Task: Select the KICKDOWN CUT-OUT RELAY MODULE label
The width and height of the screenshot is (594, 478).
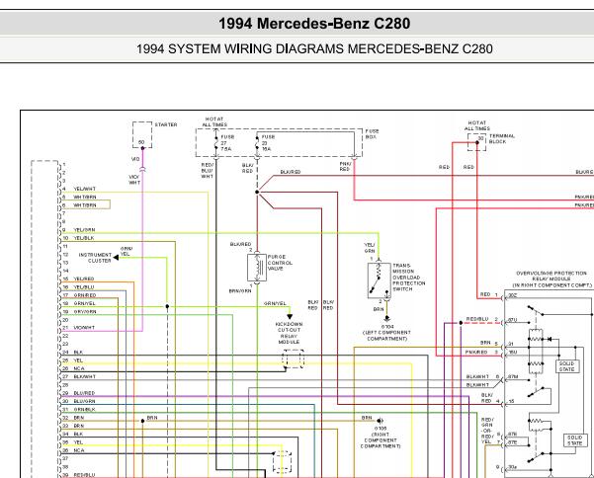Action: (289, 333)
